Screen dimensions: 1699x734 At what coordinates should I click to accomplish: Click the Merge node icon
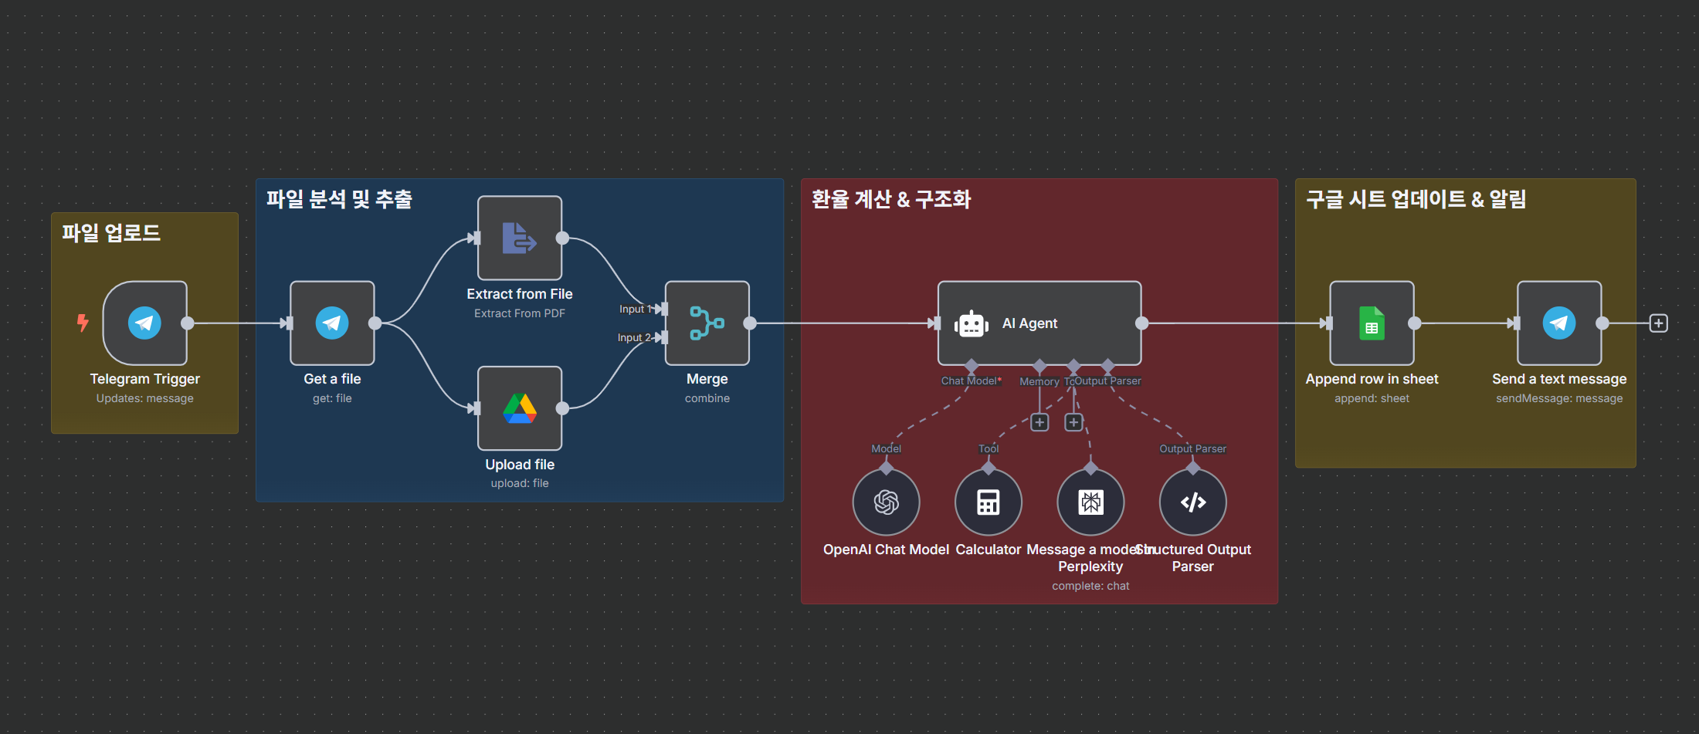click(707, 323)
